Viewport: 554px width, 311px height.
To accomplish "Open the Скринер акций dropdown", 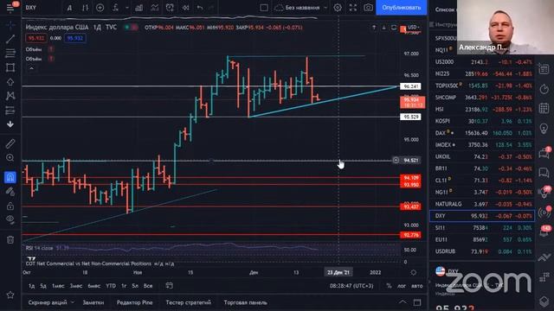I will [x=51, y=302].
